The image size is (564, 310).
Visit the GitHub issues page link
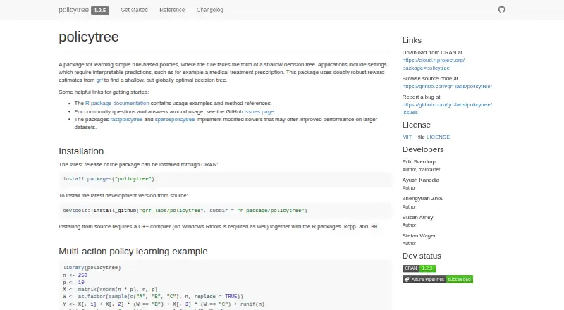tap(259, 112)
